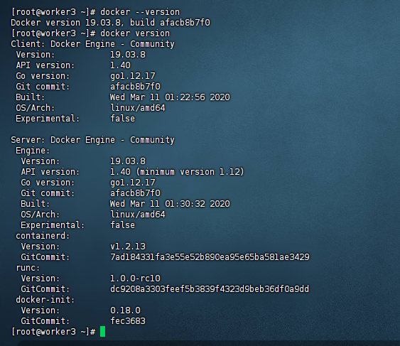This screenshot has height=346, width=400.
Task: Click docker-init version '0.18.0'
Action: (x=125, y=310)
